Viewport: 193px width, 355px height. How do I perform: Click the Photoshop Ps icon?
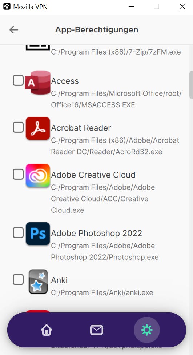pos(37,234)
